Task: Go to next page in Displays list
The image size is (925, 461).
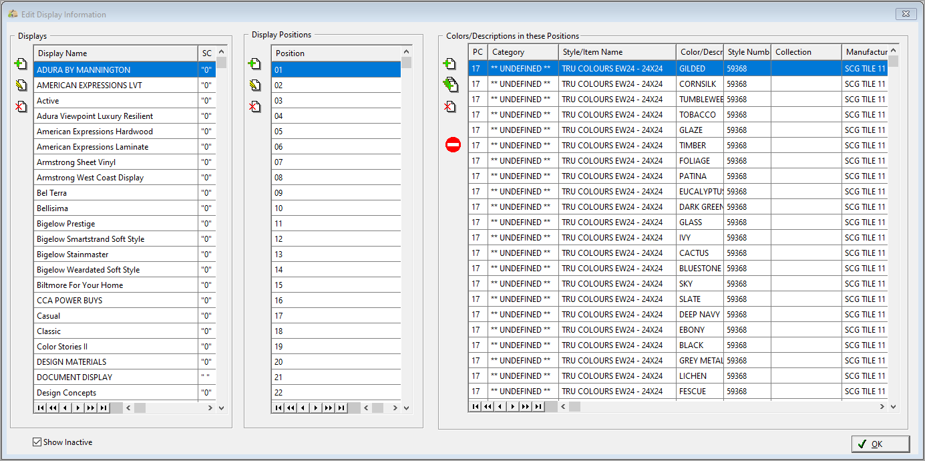Action: pyautogui.click(x=91, y=408)
